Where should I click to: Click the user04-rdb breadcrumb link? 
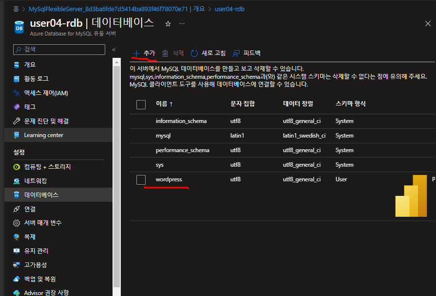tap(229, 9)
